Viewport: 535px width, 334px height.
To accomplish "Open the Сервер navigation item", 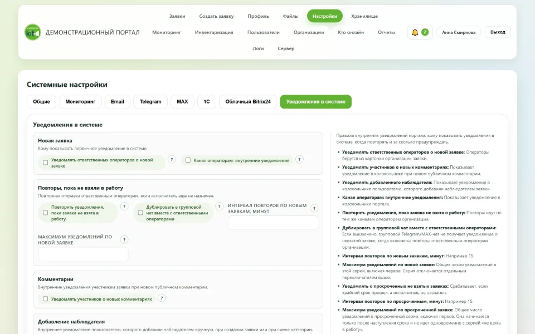I will (x=286, y=48).
